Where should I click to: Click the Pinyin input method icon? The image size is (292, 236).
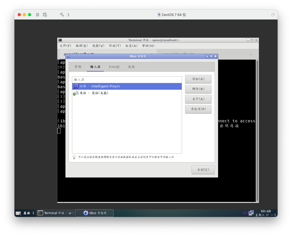click(76, 86)
